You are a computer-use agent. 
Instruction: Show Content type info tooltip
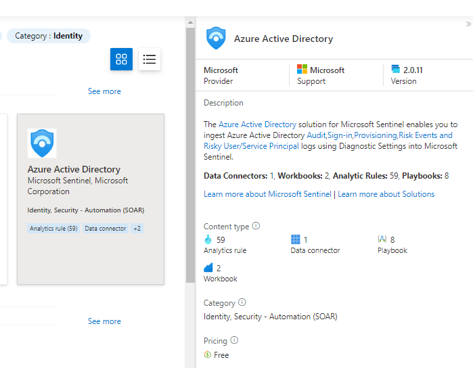[x=256, y=227]
